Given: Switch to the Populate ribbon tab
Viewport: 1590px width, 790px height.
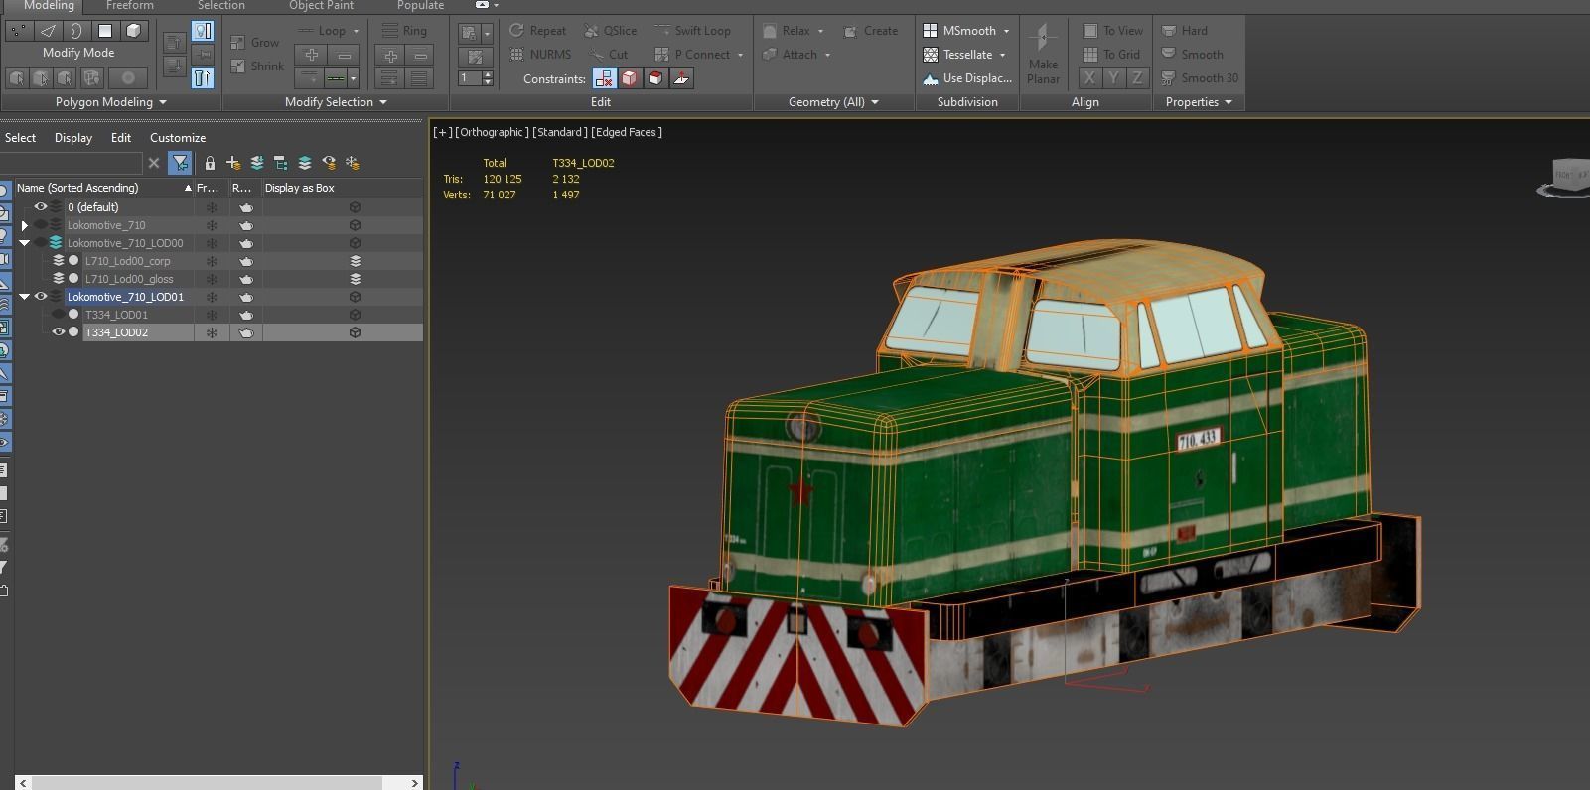Looking at the screenshot, I should (420, 5).
